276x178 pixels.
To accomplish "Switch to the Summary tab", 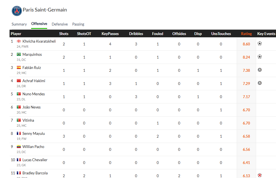I will coord(19,24).
